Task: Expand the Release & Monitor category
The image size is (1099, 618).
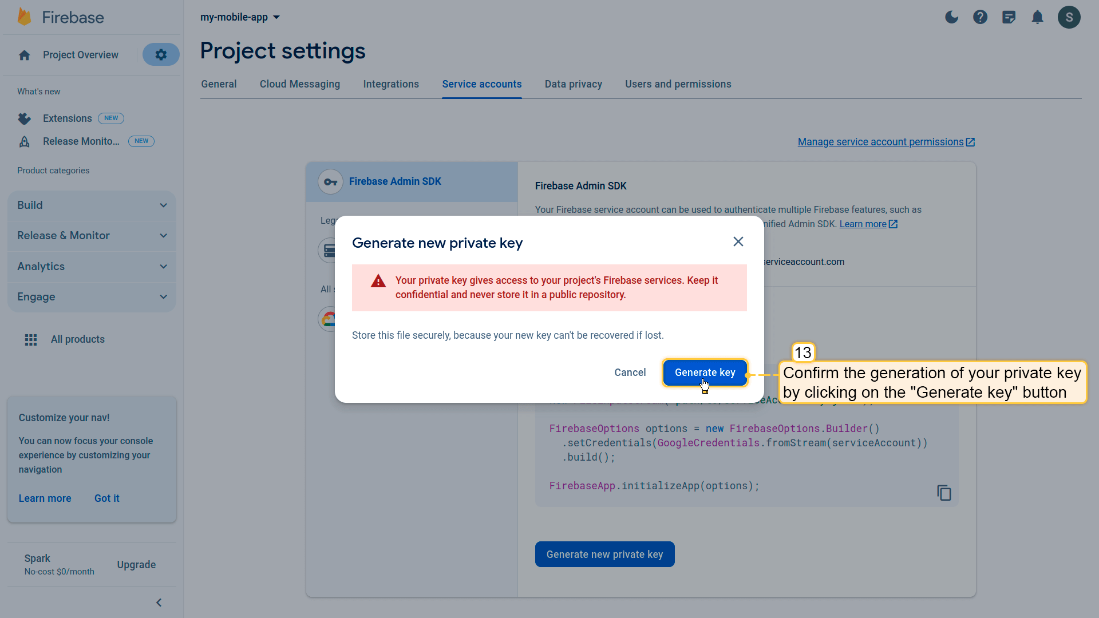Action: [x=92, y=235]
